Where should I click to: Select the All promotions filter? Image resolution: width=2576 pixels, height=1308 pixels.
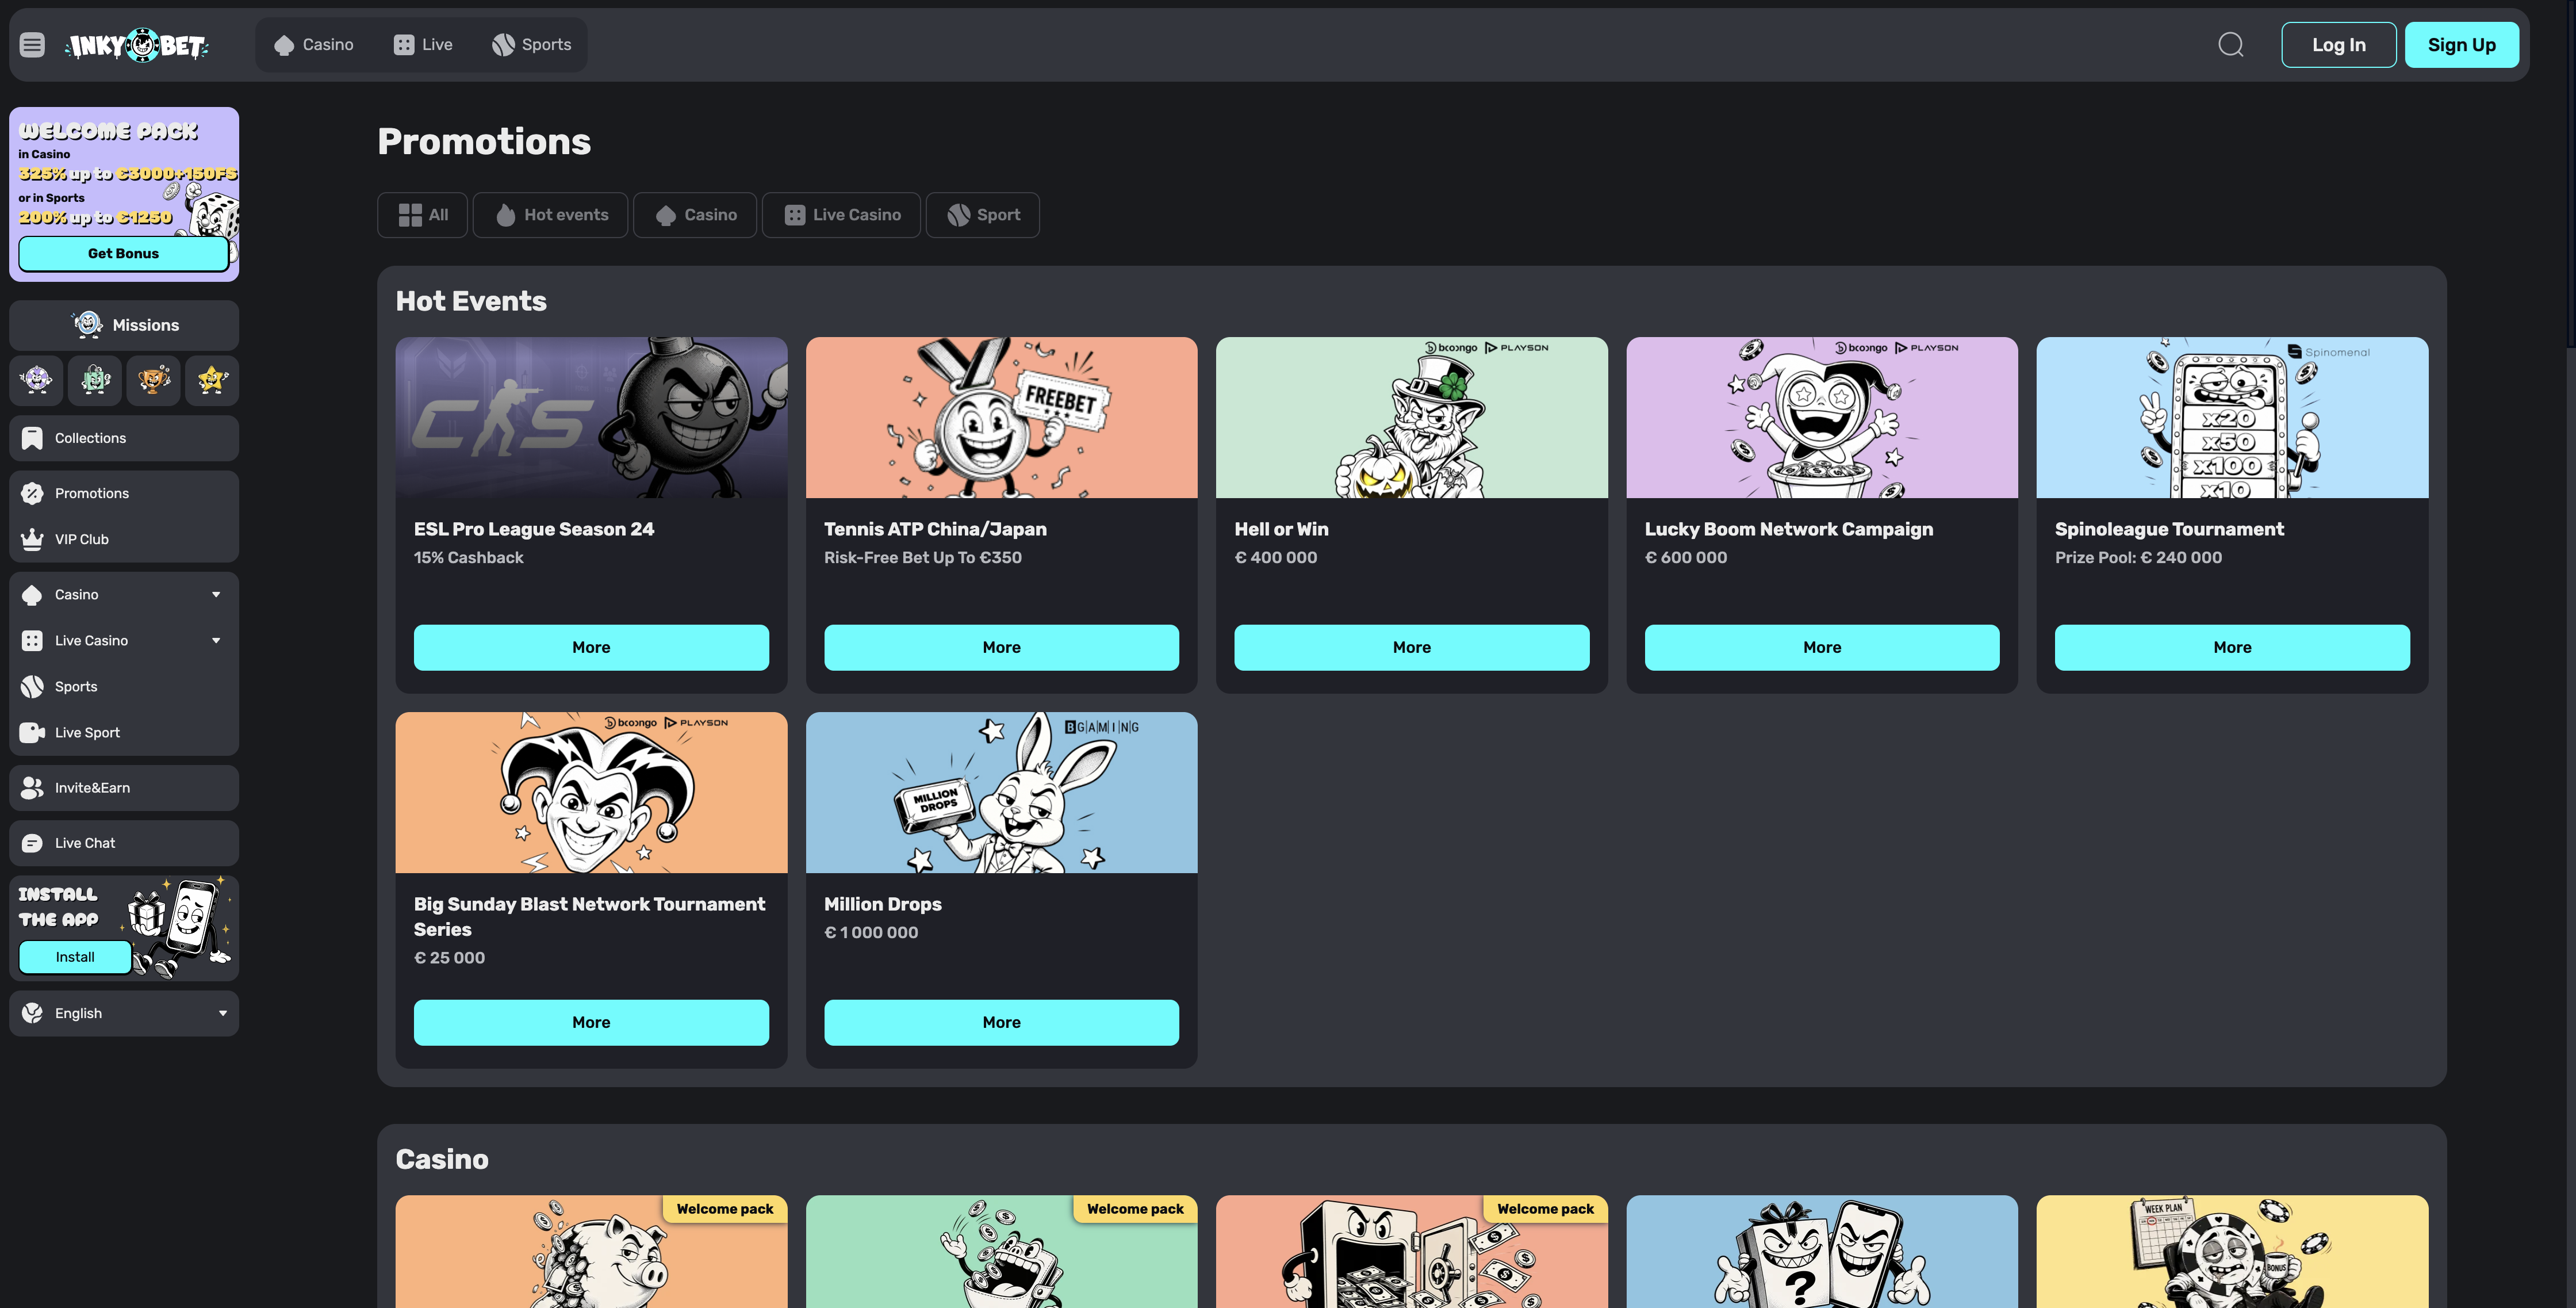422,215
